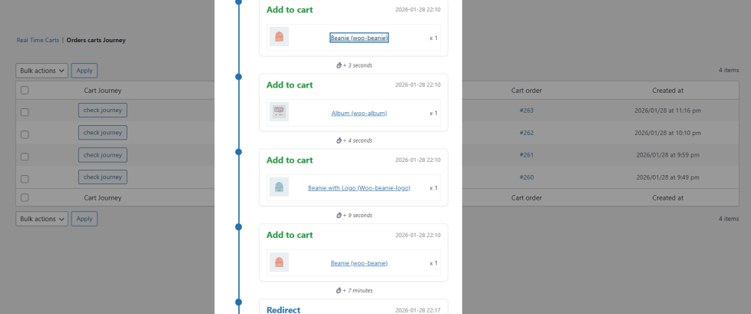
Task: Open the Bulk actions dropdown above the table
Action: click(x=41, y=71)
